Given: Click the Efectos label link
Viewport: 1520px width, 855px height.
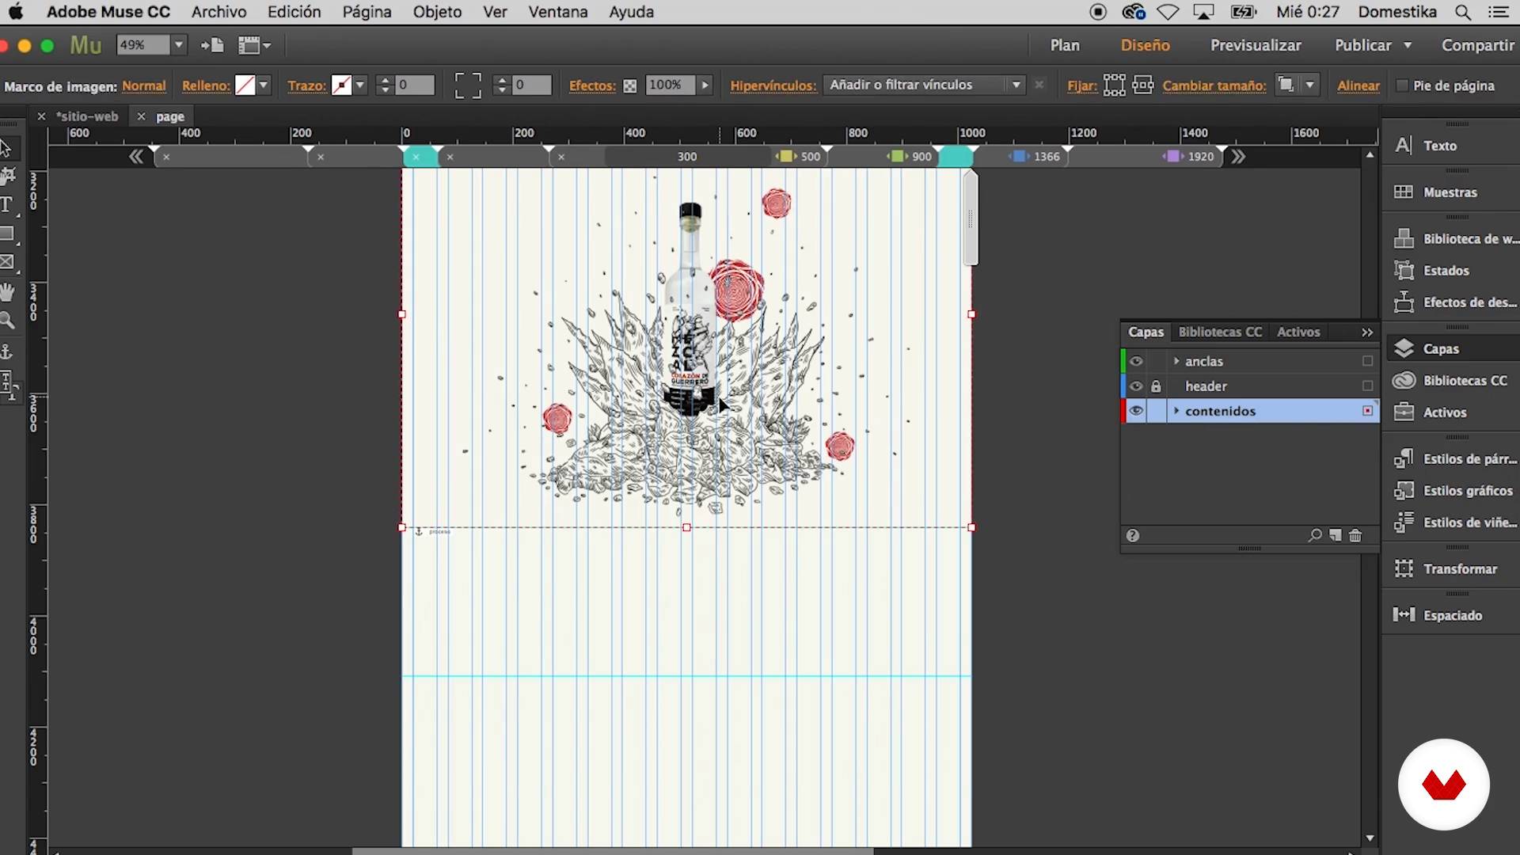Looking at the screenshot, I should tap(592, 85).
